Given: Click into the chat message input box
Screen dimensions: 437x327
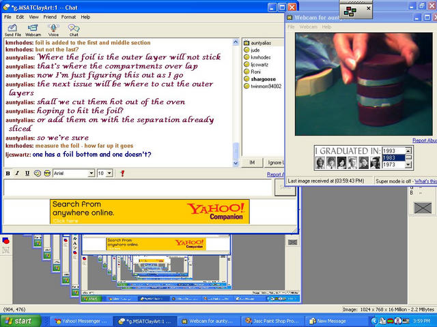Looking at the screenshot, I should click(138, 187).
